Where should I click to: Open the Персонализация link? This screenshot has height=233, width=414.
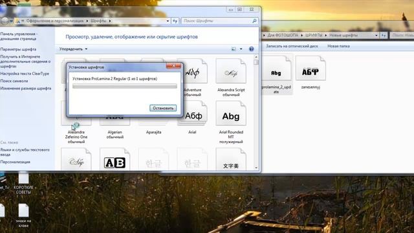pyautogui.click(x=15, y=162)
